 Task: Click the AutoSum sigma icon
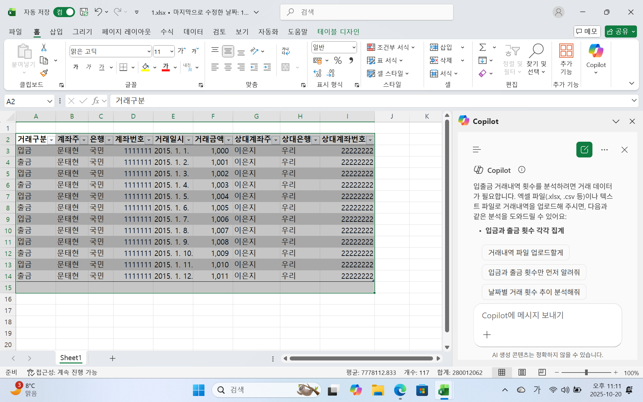tap(482, 47)
